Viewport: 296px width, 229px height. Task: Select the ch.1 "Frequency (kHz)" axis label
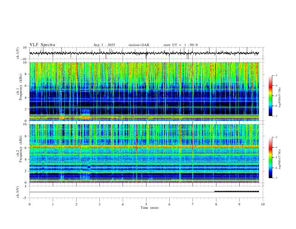(21, 87)
